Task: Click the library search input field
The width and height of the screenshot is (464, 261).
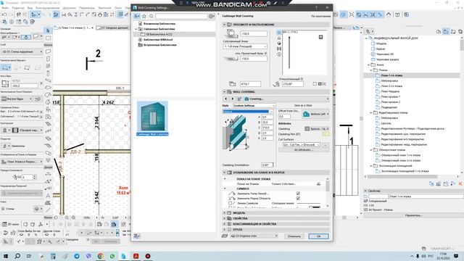Action: pyautogui.click(x=181, y=16)
